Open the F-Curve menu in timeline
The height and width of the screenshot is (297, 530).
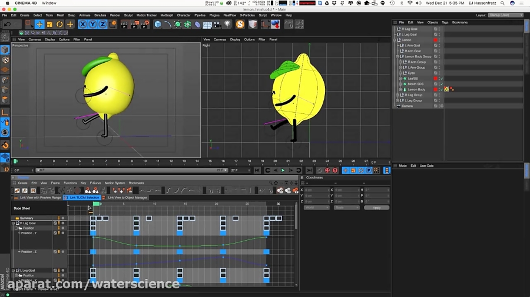coord(95,183)
